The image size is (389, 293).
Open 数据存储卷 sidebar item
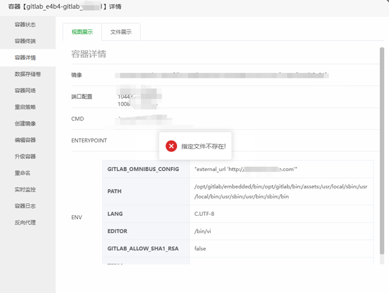tap(27, 74)
